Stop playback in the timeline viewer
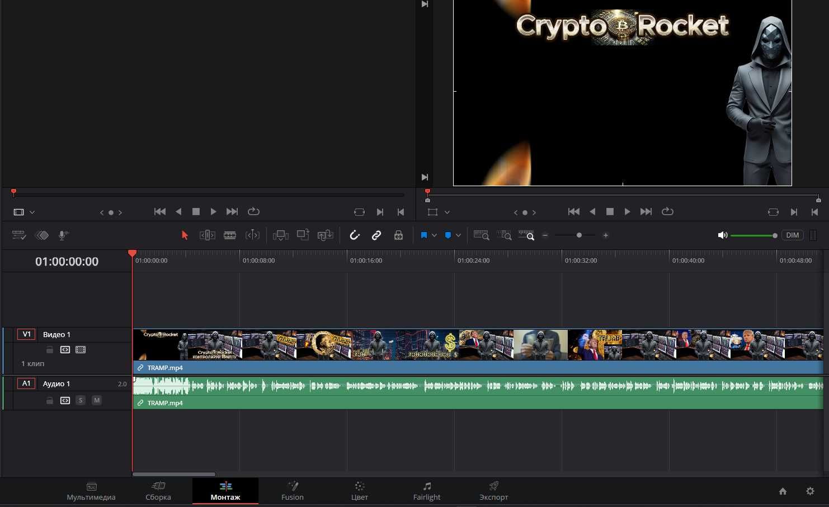 click(x=610, y=212)
